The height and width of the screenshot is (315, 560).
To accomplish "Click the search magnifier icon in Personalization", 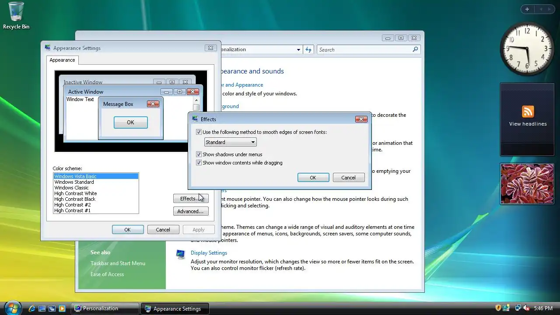I will pos(415,49).
